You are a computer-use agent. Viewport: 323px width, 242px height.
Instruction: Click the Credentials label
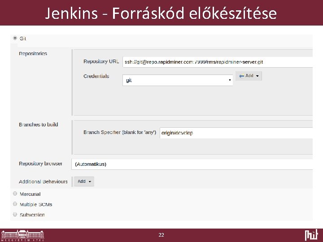[x=96, y=76]
